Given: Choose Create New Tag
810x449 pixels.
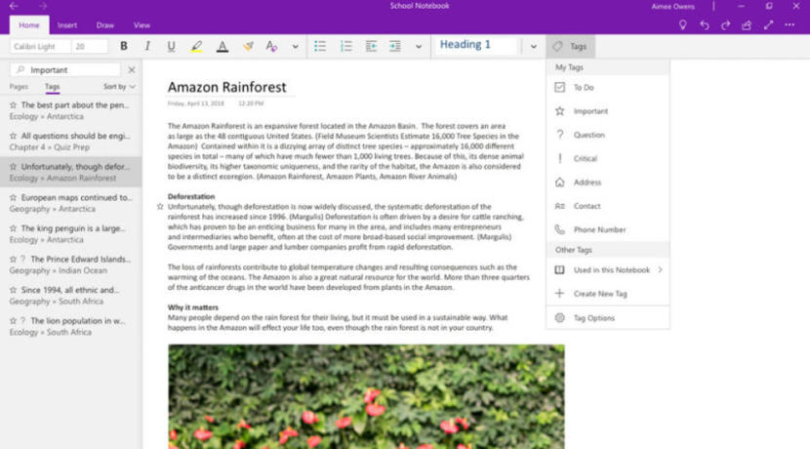Looking at the screenshot, I should 607,294.
